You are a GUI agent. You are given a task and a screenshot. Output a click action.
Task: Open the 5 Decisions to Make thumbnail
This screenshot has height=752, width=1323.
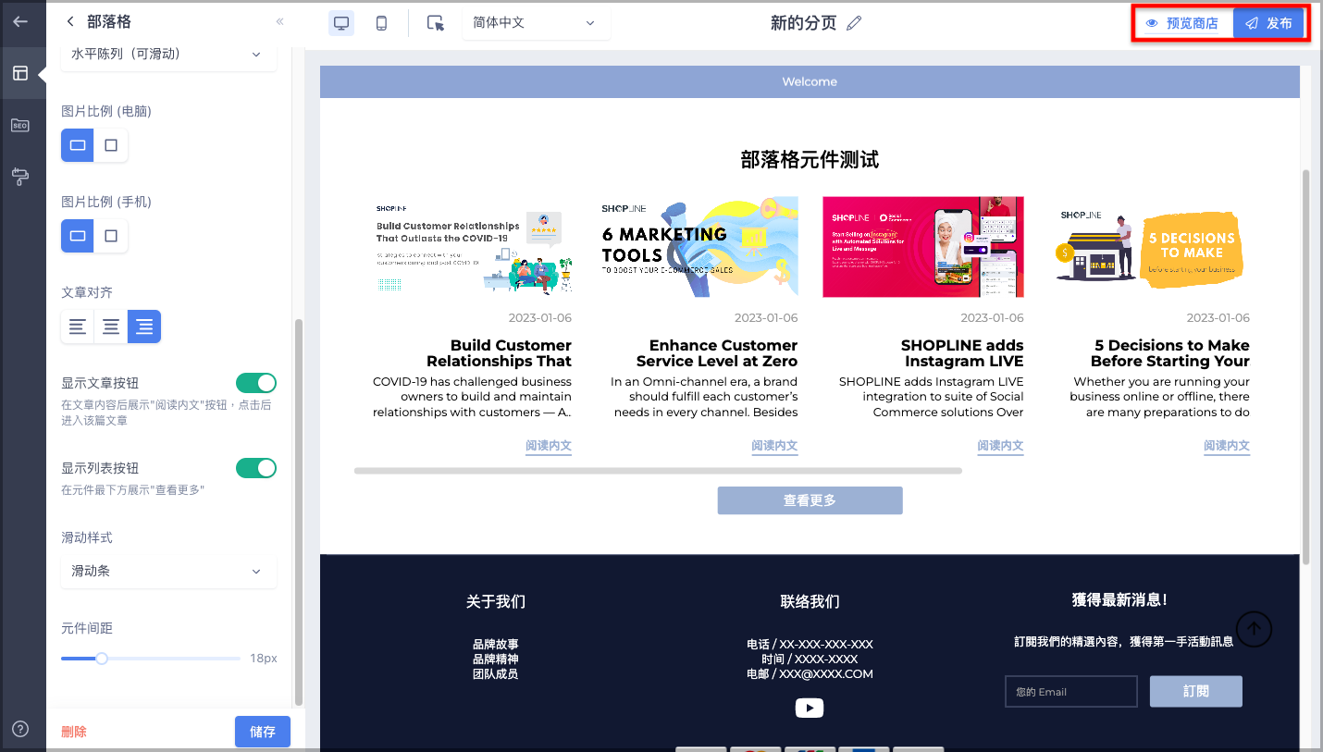(1150, 246)
